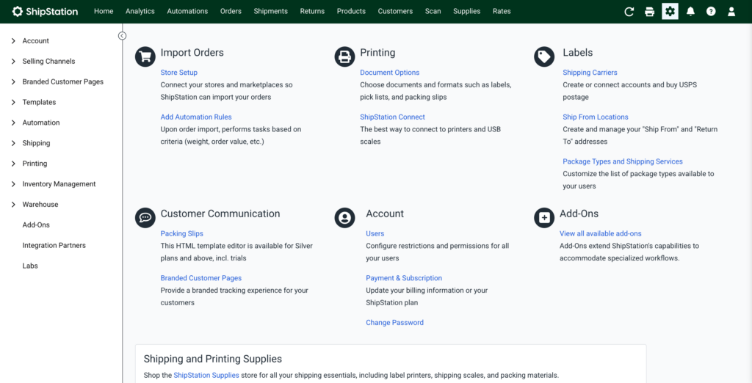Open the user profile icon
Screen dimensions: 752x383
(x=731, y=12)
